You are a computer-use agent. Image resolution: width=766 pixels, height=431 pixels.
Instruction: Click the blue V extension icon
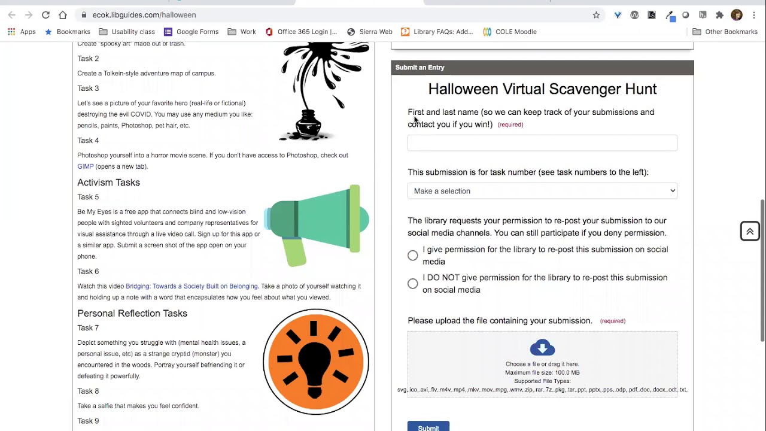(618, 15)
